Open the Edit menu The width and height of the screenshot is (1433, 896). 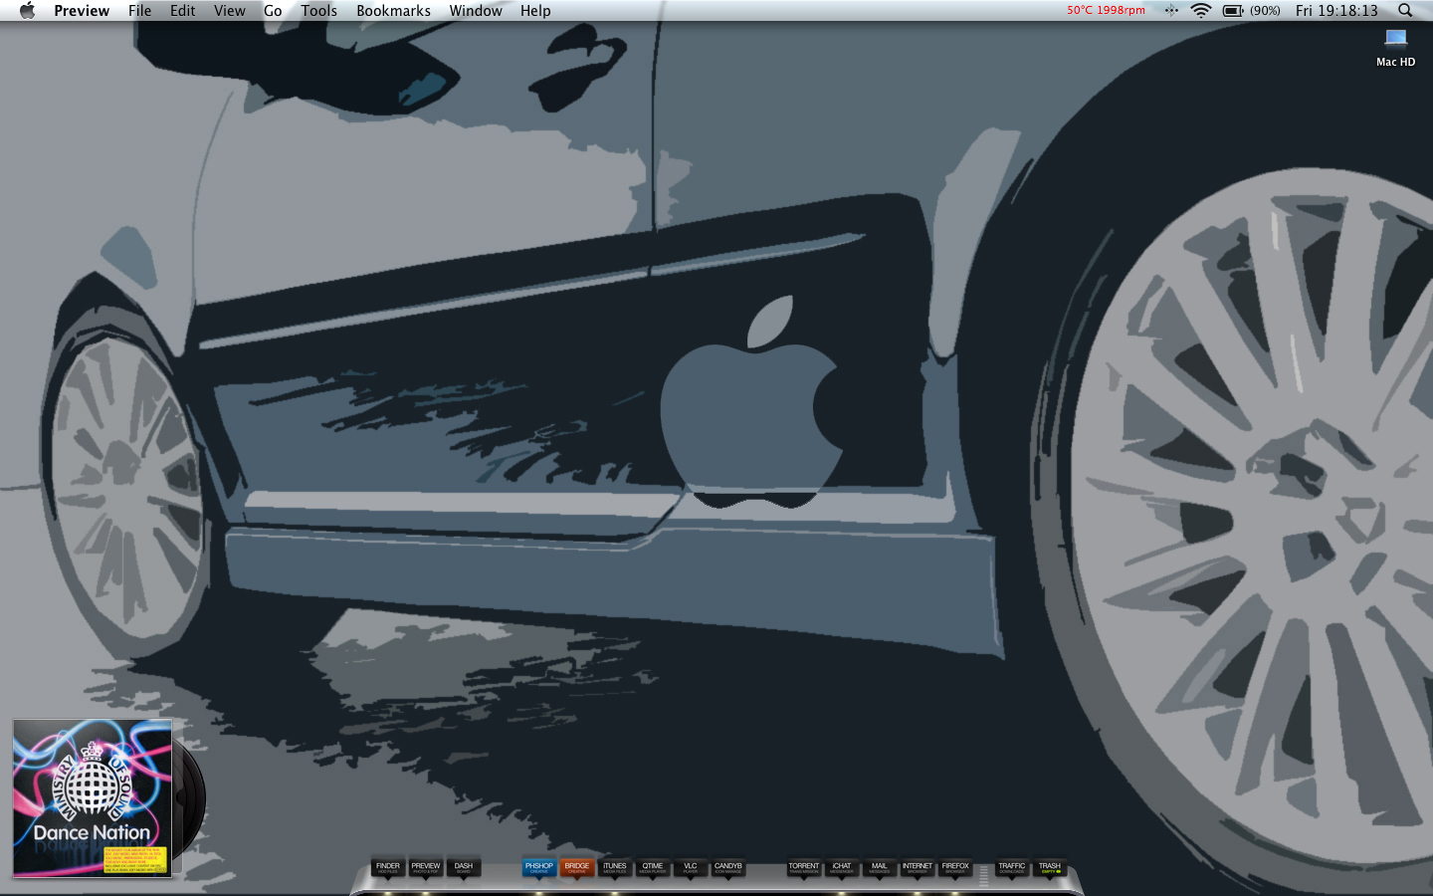[182, 10]
